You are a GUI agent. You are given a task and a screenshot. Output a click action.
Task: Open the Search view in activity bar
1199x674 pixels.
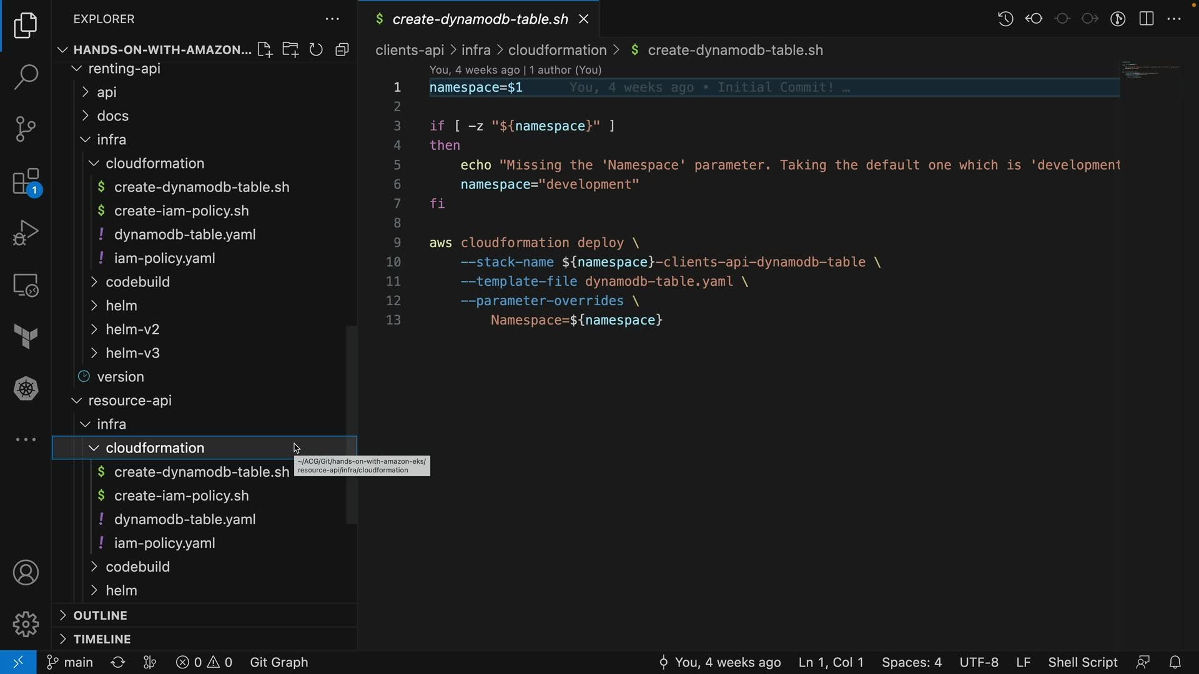coord(26,77)
